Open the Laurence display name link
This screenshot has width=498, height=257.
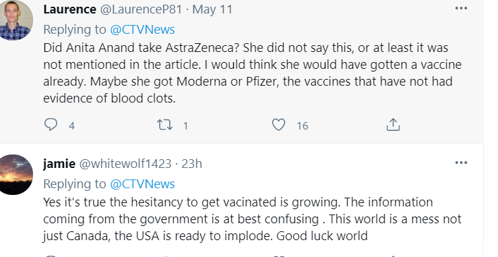(x=69, y=9)
